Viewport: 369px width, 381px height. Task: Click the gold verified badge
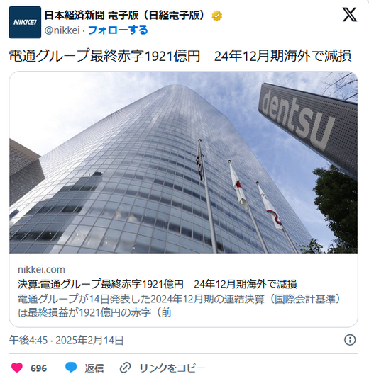click(216, 16)
